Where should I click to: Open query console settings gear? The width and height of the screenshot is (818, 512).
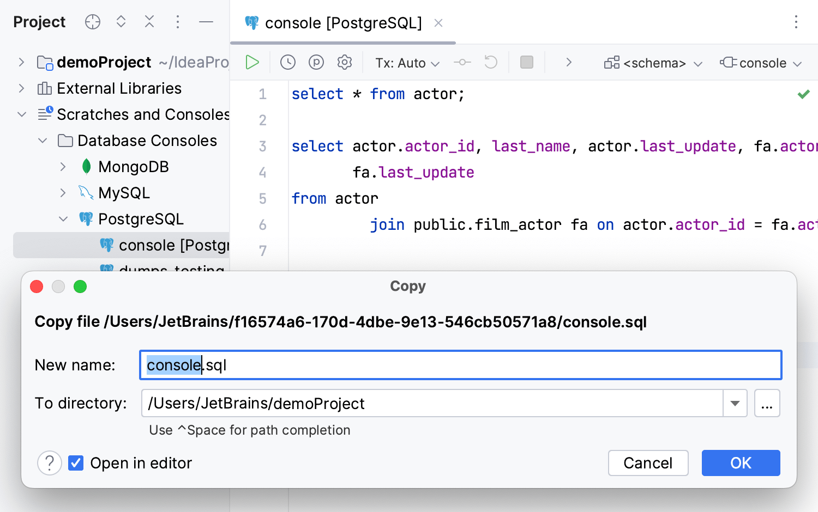pos(345,63)
